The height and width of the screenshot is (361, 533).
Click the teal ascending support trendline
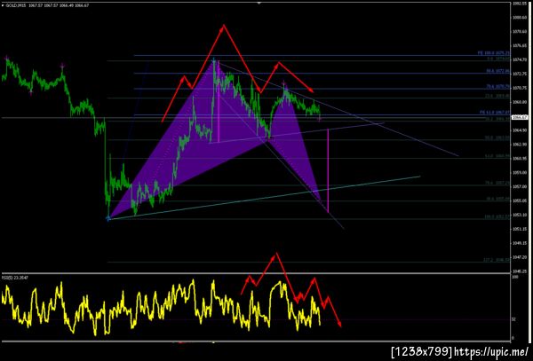[x=265, y=198]
